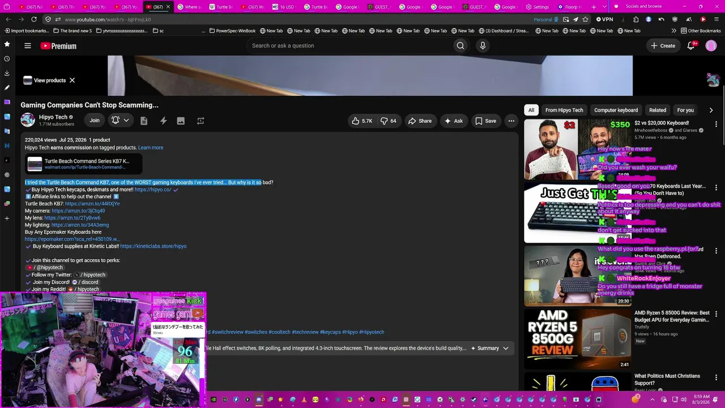Select the All filter chip
This screenshot has height=408, width=725.
pyautogui.click(x=531, y=110)
